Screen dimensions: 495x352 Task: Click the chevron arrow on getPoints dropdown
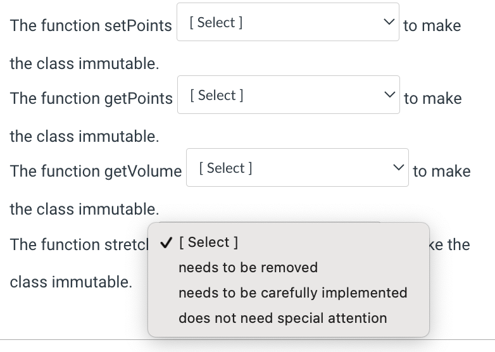click(x=389, y=94)
